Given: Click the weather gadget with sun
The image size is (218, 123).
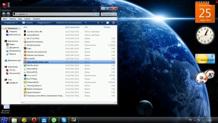Looking at the screenshot, I should click(x=205, y=58).
